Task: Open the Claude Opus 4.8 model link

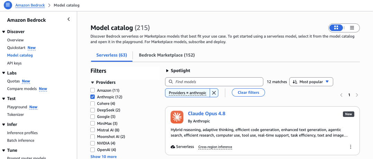Action: coord(207,113)
